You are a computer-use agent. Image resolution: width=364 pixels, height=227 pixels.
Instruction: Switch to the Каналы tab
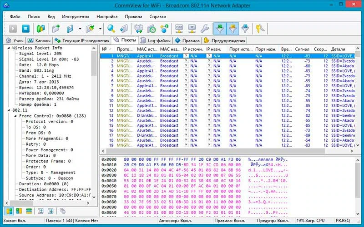[x=39, y=40]
